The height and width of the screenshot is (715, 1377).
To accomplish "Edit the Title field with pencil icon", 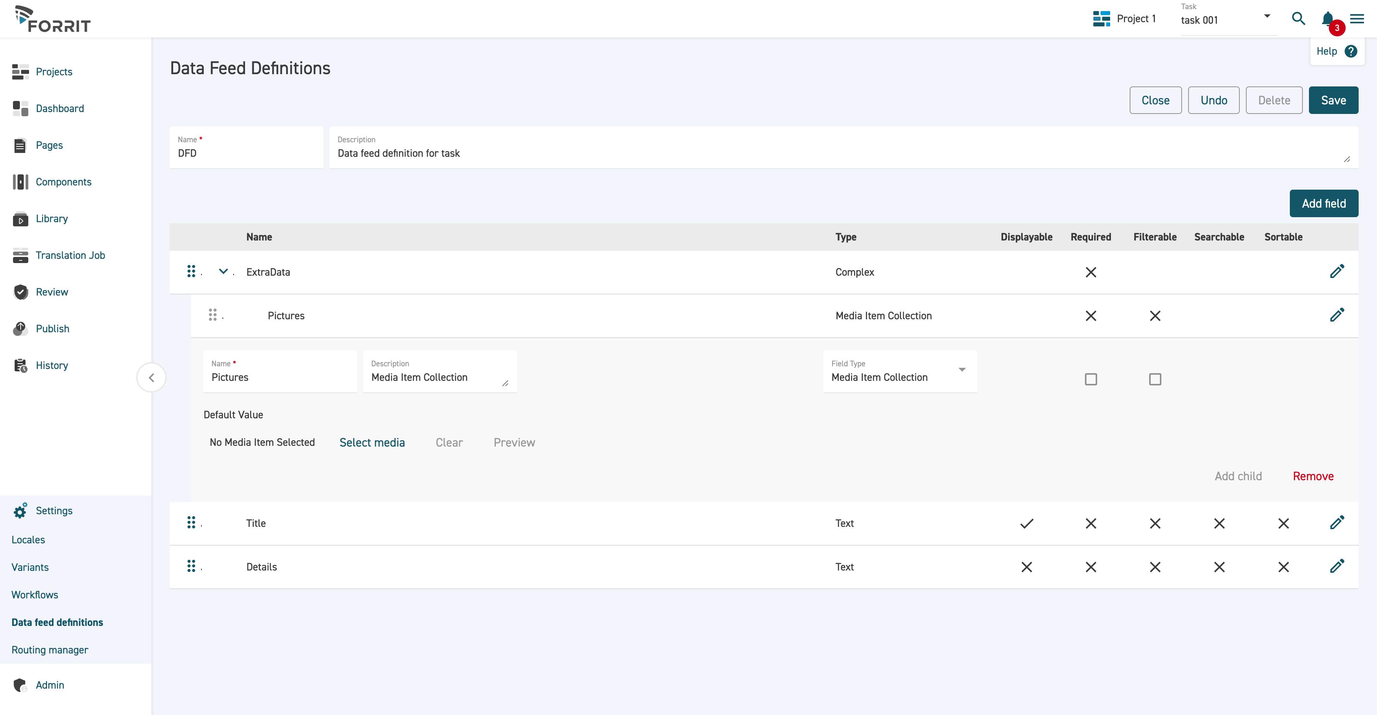I will 1337,522.
